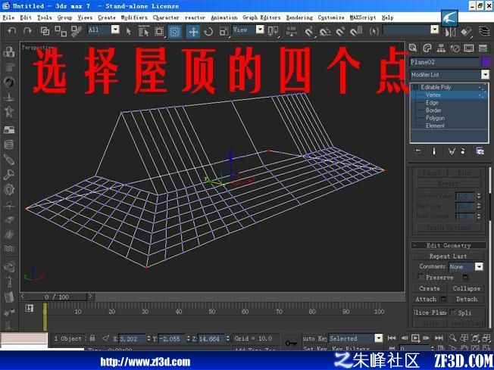
Task: Collapse the Edit Geometry rollout
Action: point(449,245)
